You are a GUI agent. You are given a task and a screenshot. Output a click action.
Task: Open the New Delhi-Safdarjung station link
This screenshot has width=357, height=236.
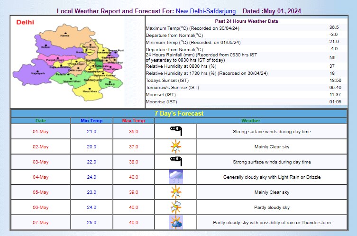(206, 11)
